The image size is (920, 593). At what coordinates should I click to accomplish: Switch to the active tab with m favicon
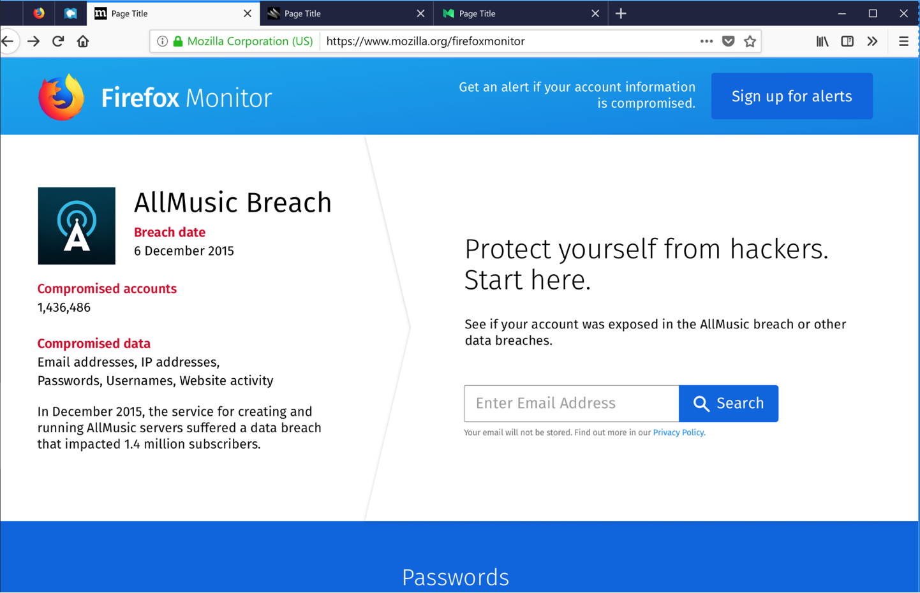tap(173, 13)
